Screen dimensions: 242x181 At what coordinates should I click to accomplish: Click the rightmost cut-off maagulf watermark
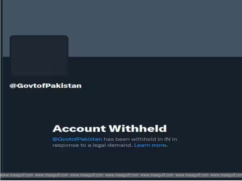click(226, 175)
